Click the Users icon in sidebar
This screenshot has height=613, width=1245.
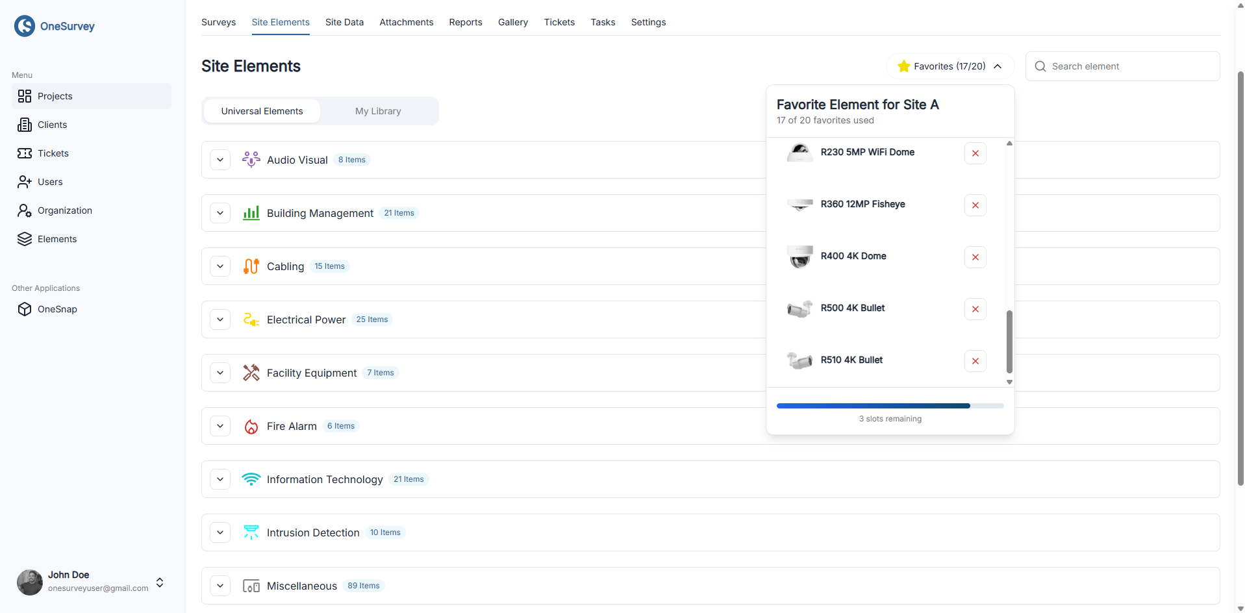pos(25,182)
